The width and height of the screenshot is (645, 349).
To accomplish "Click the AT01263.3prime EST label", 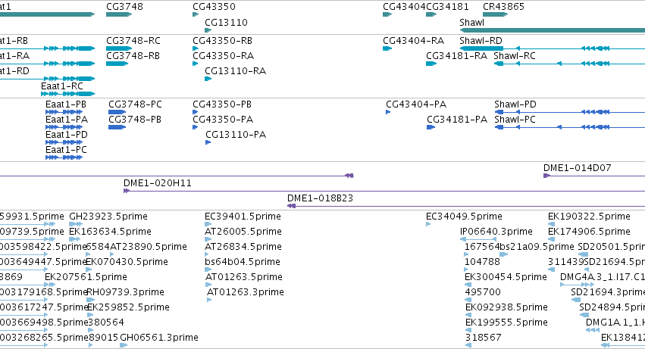I will tap(245, 292).
